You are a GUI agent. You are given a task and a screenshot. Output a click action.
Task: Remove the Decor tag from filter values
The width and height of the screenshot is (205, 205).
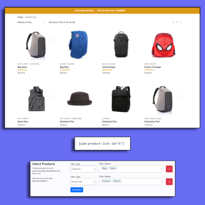tap(110, 168)
